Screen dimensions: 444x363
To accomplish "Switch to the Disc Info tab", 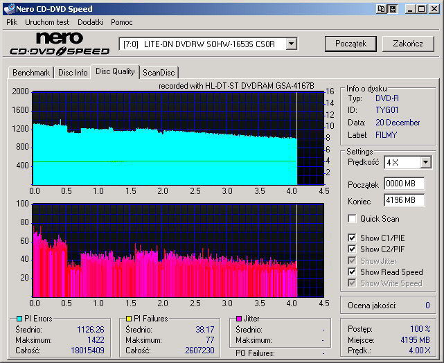I will click(x=73, y=72).
